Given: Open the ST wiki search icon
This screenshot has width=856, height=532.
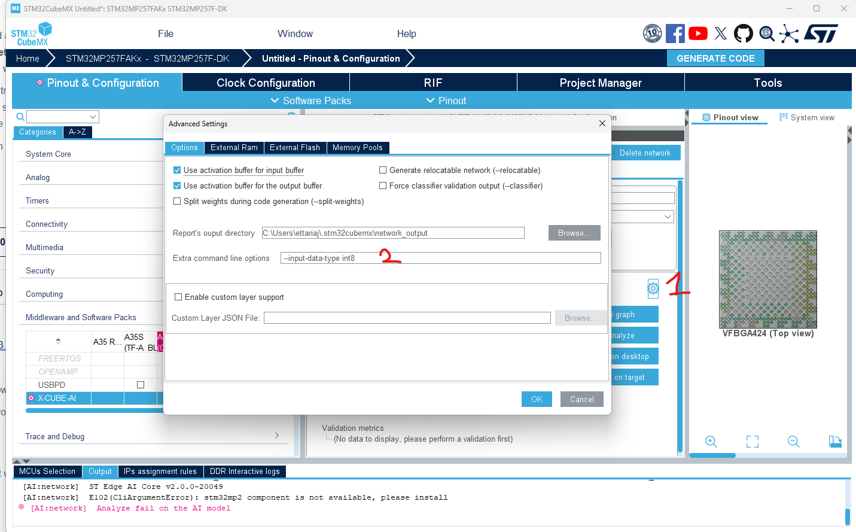Looking at the screenshot, I should click(x=766, y=34).
